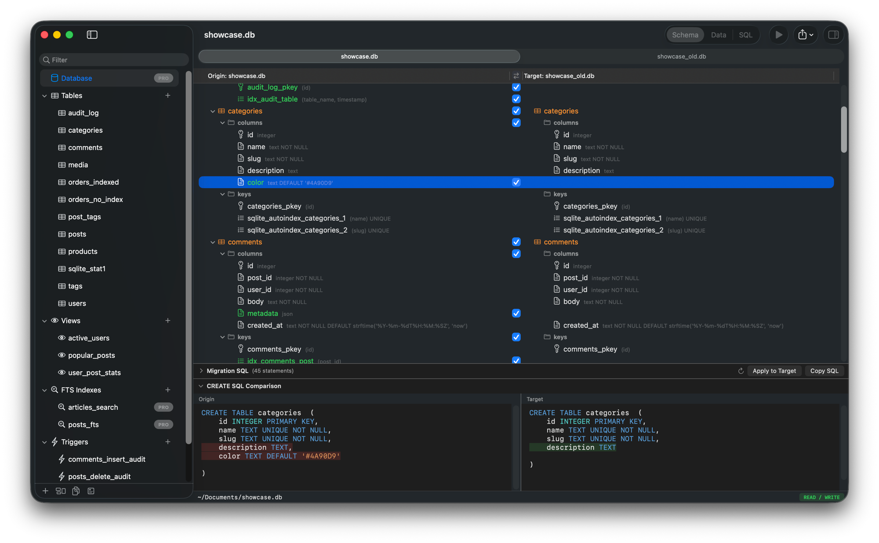This screenshot has width=879, height=543.
Task: Click the Apply to Target button
Action: coord(774,371)
